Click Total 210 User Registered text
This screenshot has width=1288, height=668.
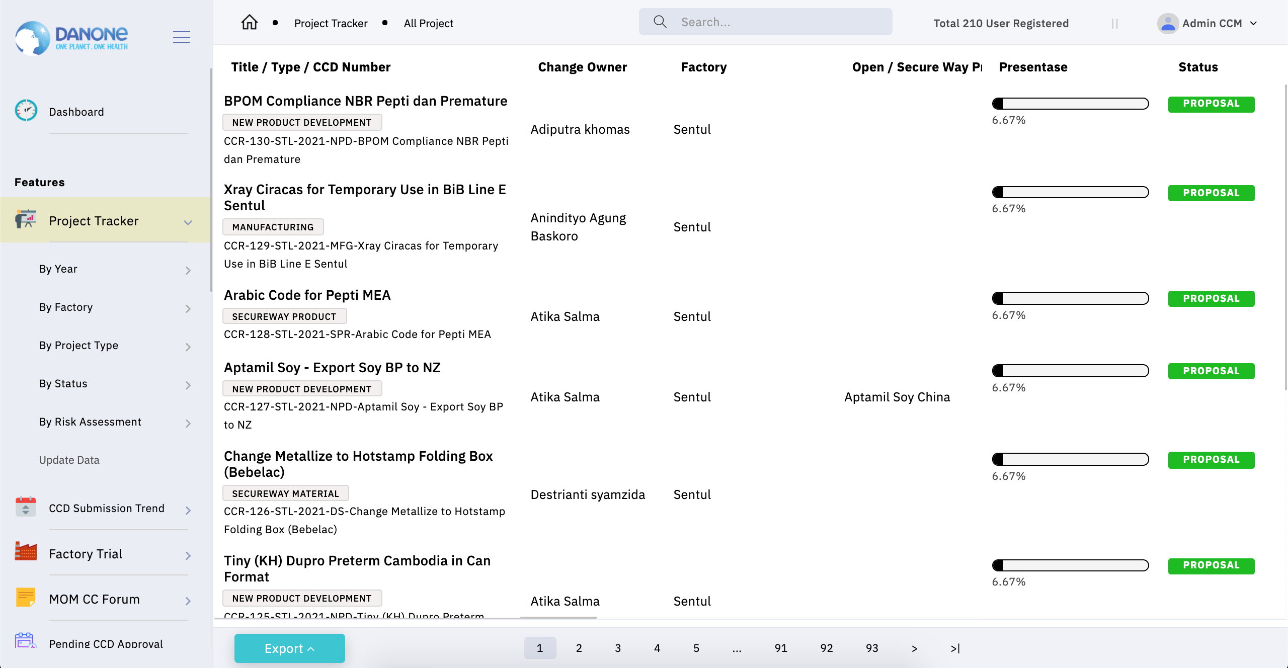click(1001, 23)
